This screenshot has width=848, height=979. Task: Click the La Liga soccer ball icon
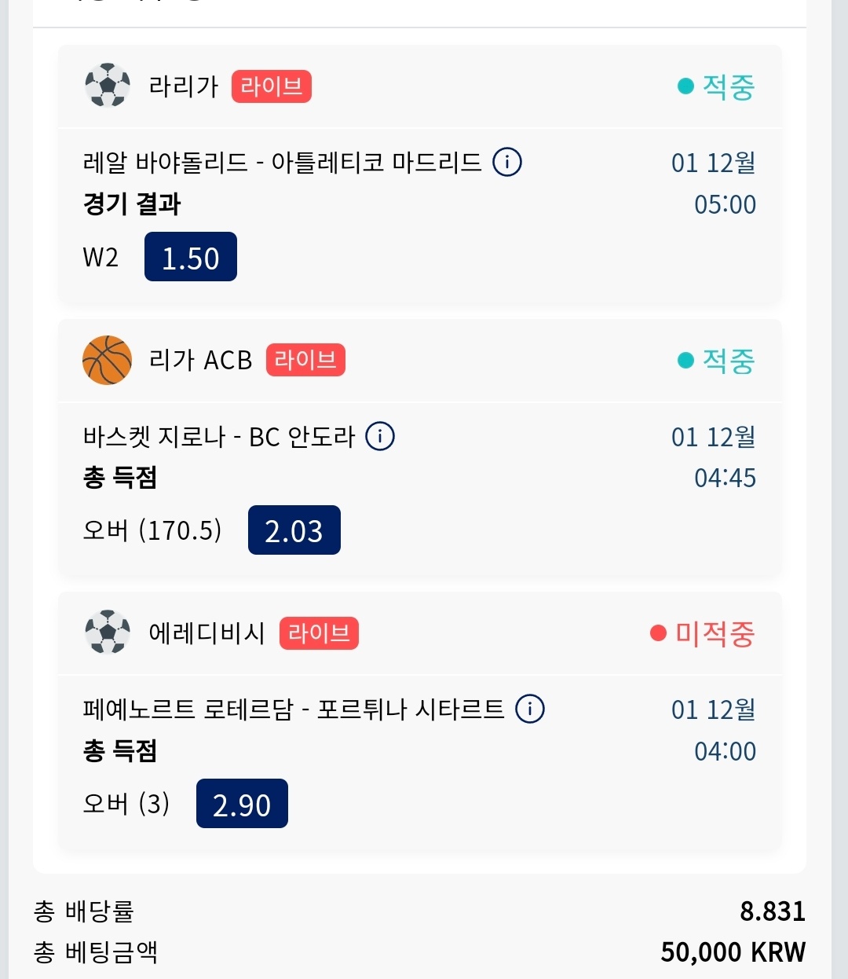click(108, 86)
